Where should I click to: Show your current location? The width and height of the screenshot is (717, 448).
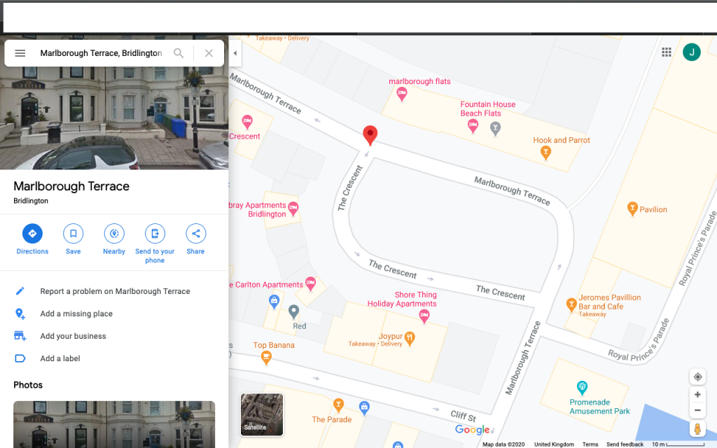point(697,377)
